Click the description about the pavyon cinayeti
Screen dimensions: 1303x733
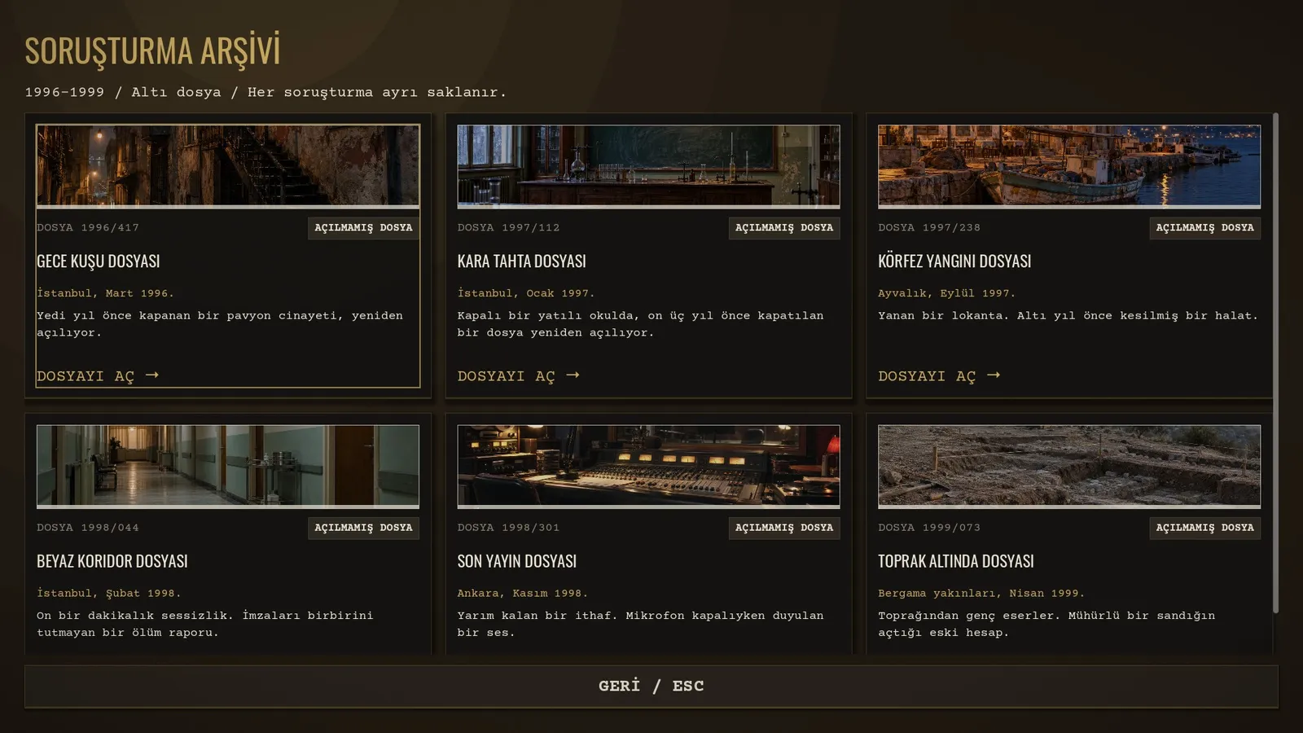click(220, 324)
